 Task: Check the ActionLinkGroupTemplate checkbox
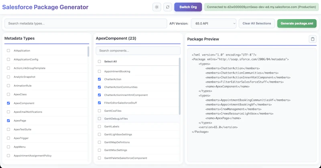point(8,68)
